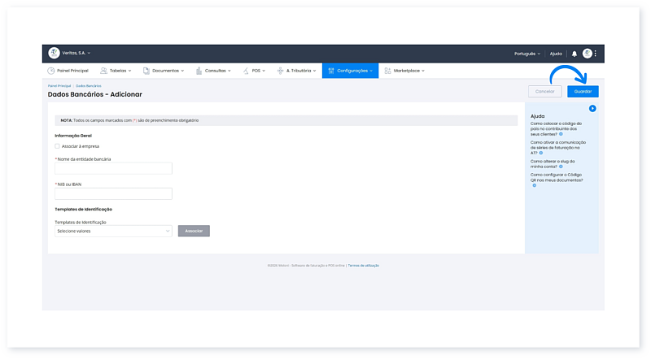Click the user profile avatar
Screen dimensions: 651x359
click(587, 54)
